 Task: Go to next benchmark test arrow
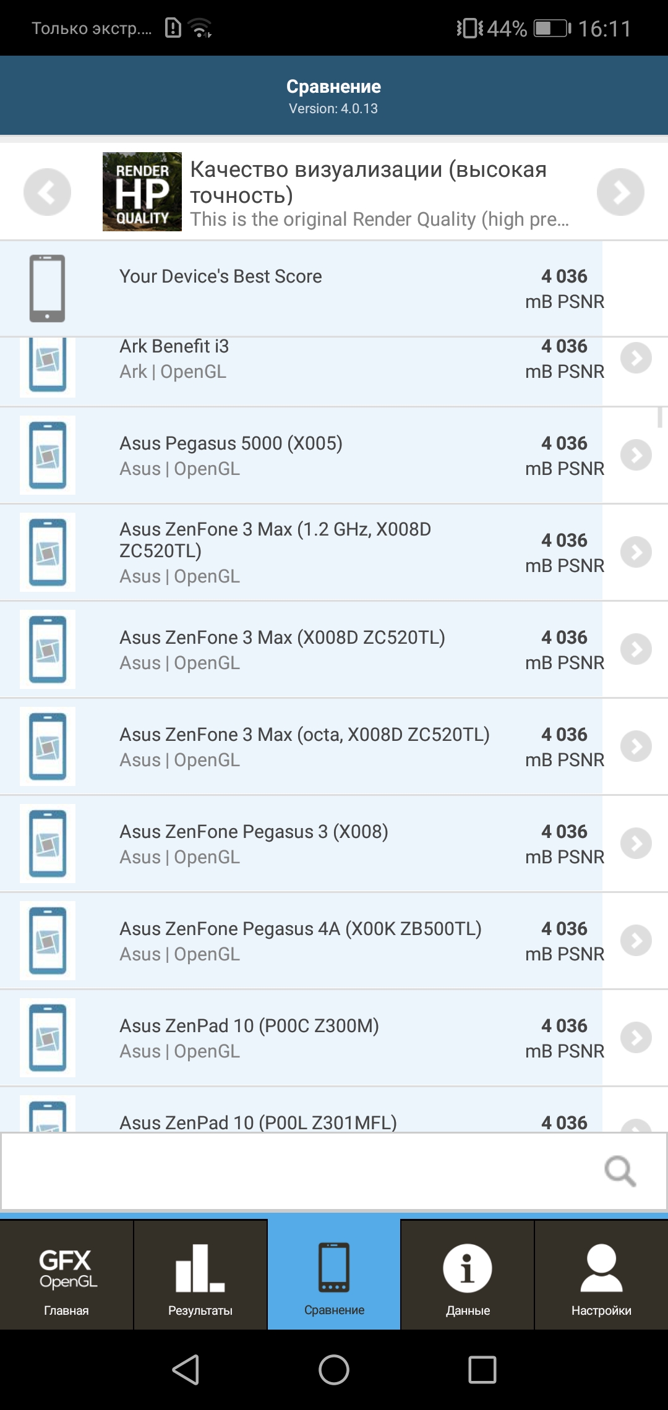[x=620, y=192]
